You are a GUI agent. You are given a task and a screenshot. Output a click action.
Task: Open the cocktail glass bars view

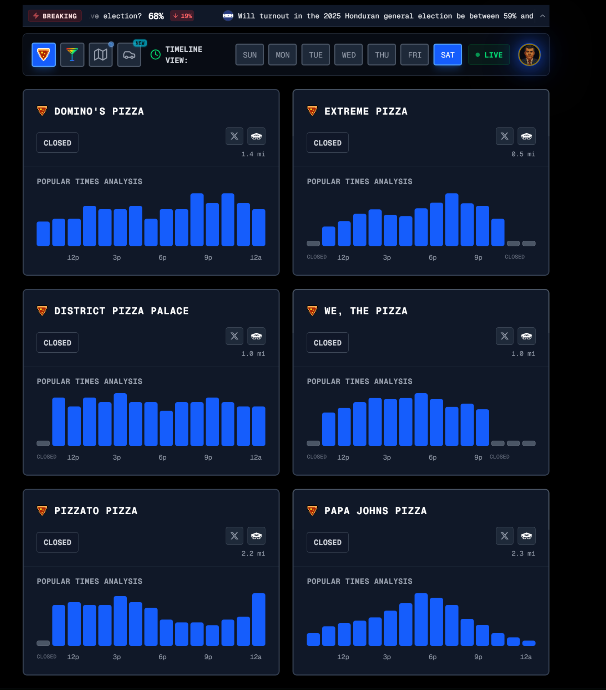click(72, 55)
